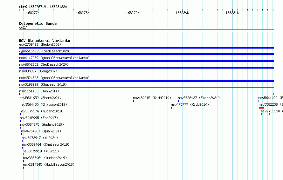
Task: Click the blue bar under esv2759493
Action: click(146, 48)
